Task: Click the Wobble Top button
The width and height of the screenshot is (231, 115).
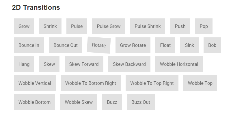Action: click(200, 83)
